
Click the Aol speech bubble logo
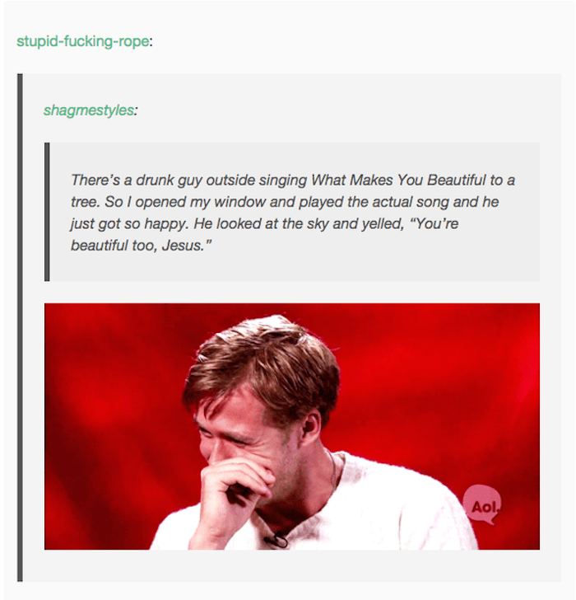pos(482,504)
